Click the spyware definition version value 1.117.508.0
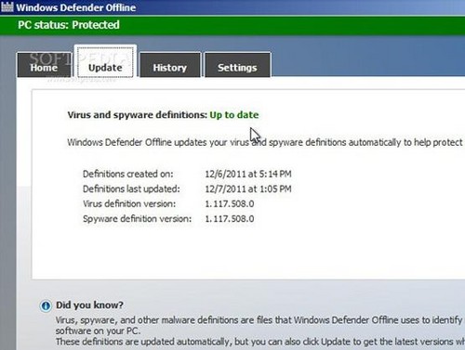 pyautogui.click(x=230, y=219)
